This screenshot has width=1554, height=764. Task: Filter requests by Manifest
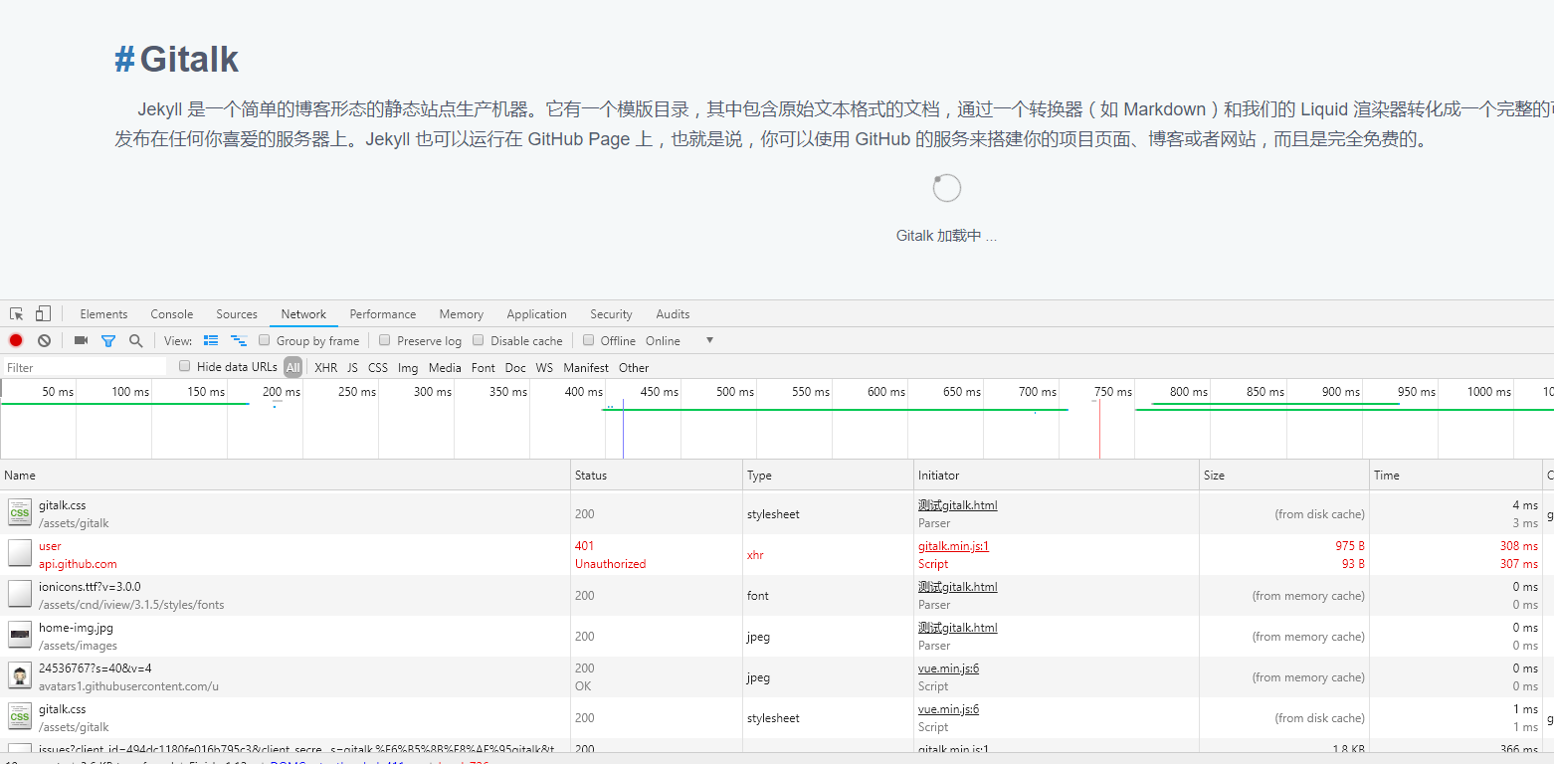[x=586, y=367]
